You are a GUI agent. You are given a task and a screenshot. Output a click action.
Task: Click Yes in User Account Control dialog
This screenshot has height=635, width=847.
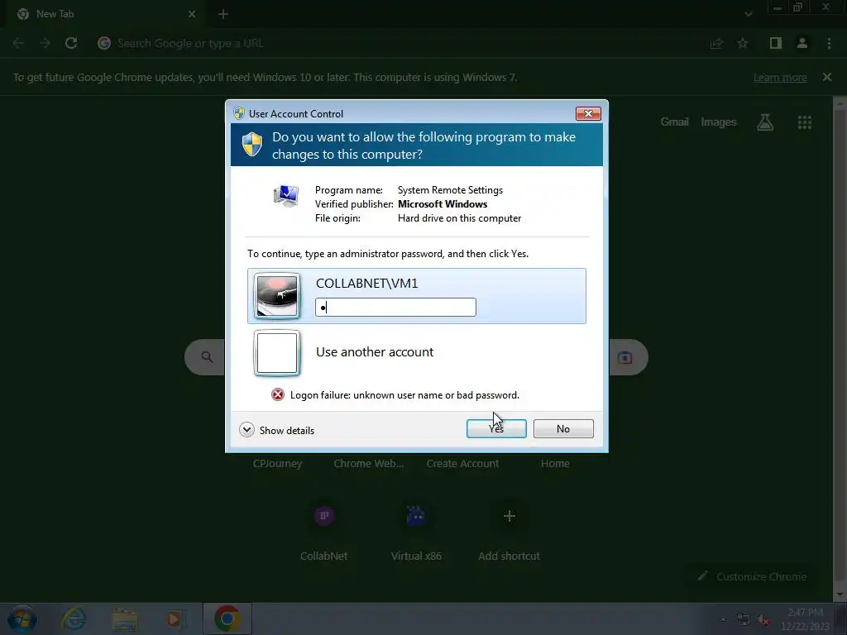pos(496,429)
